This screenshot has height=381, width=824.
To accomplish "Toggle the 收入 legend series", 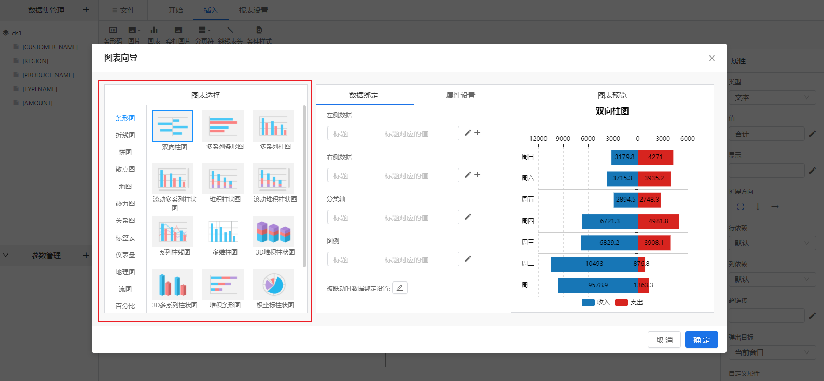I will click(x=596, y=302).
